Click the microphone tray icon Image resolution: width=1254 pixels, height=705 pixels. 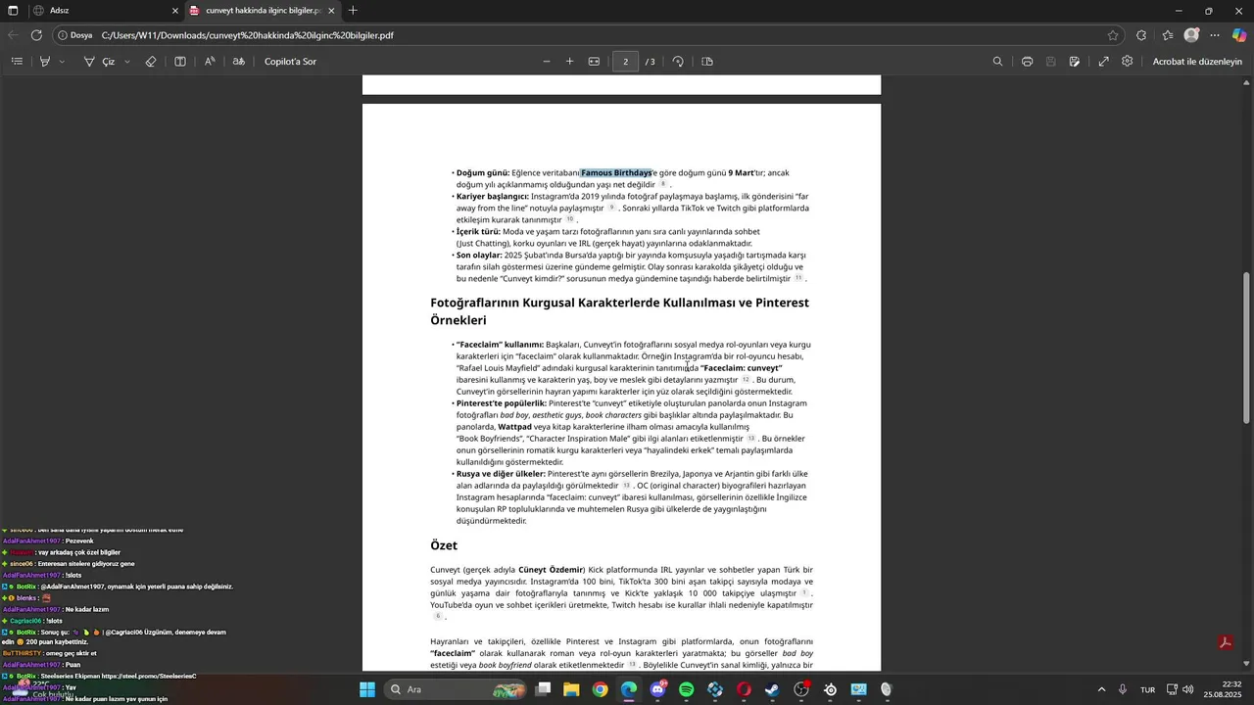click(1123, 689)
